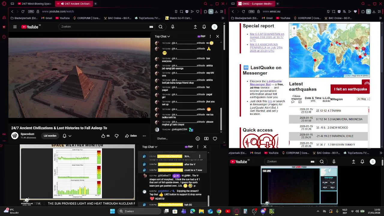Like the Ancient Civilizations video (66)
This screenshot has height=216, width=384.
tap(105, 136)
